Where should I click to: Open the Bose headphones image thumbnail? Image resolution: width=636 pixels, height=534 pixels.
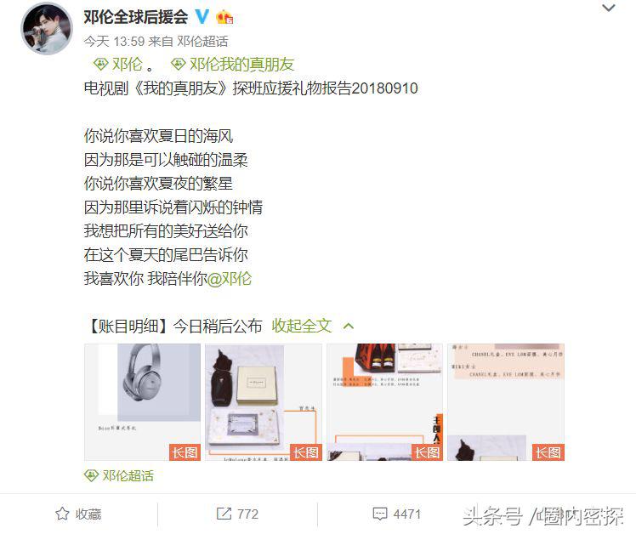click(x=142, y=402)
